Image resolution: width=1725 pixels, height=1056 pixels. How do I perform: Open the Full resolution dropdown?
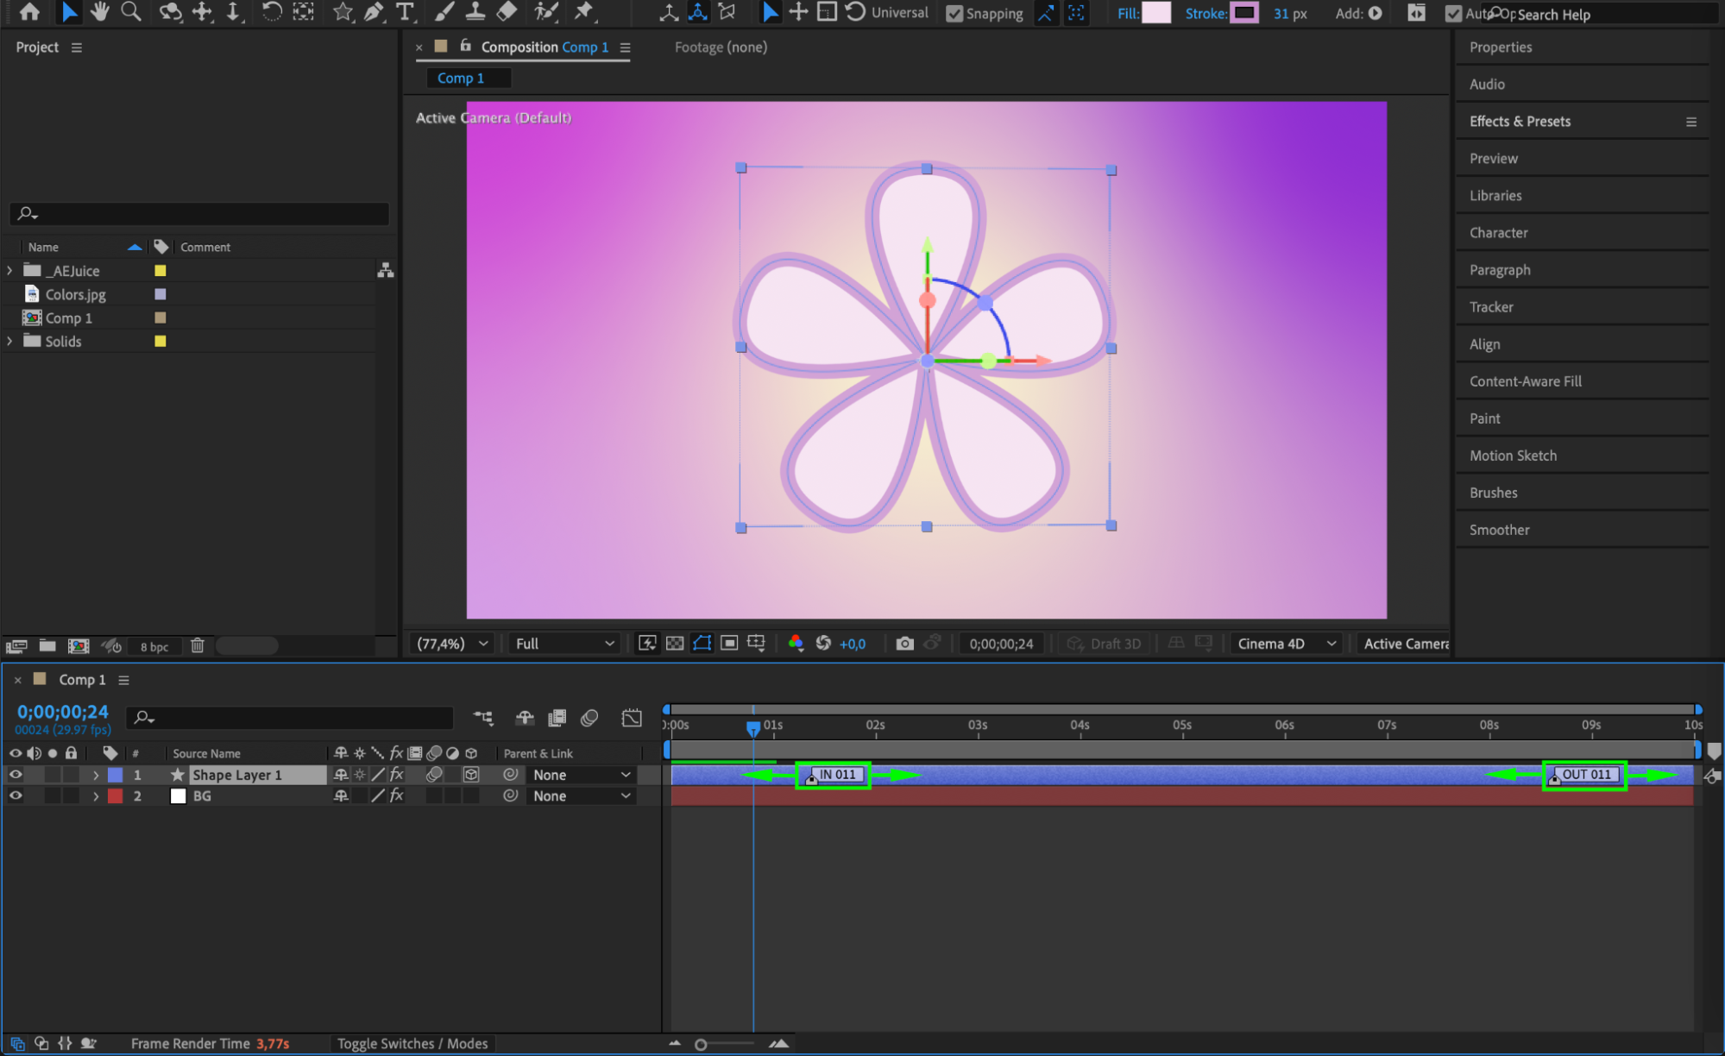[564, 644]
